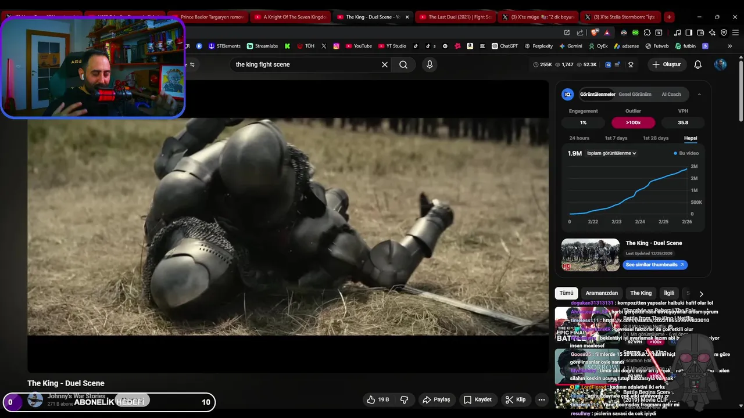Viewport: 744px width, 418px height.
Task: Select Hepsi time range
Action: [x=691, y=138]
